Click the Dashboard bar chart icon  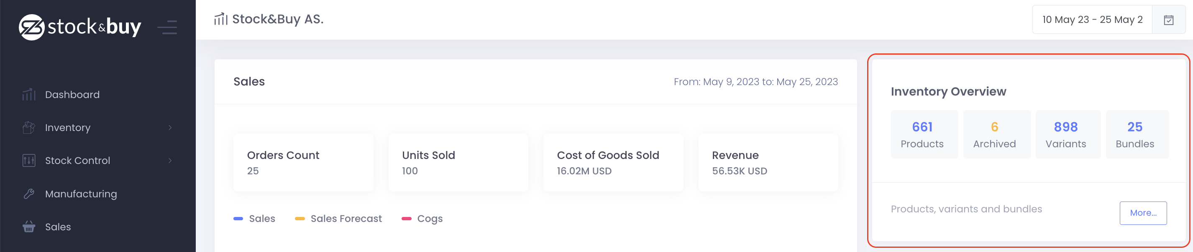[29, 95]
